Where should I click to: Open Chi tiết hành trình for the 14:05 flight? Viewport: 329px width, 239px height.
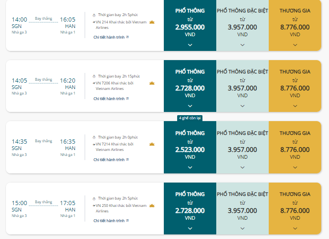pos(109,99)
